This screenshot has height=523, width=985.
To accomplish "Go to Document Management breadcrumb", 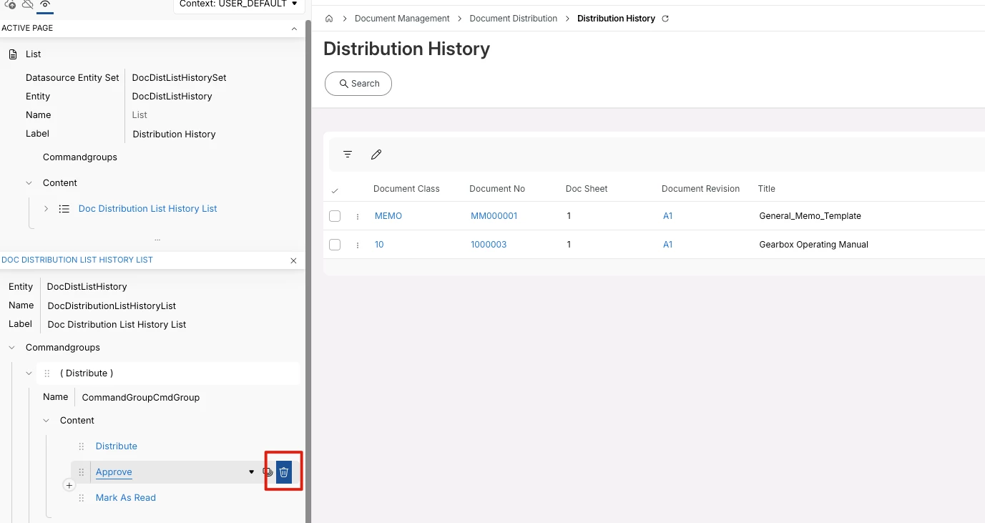I will coord(402,19).
